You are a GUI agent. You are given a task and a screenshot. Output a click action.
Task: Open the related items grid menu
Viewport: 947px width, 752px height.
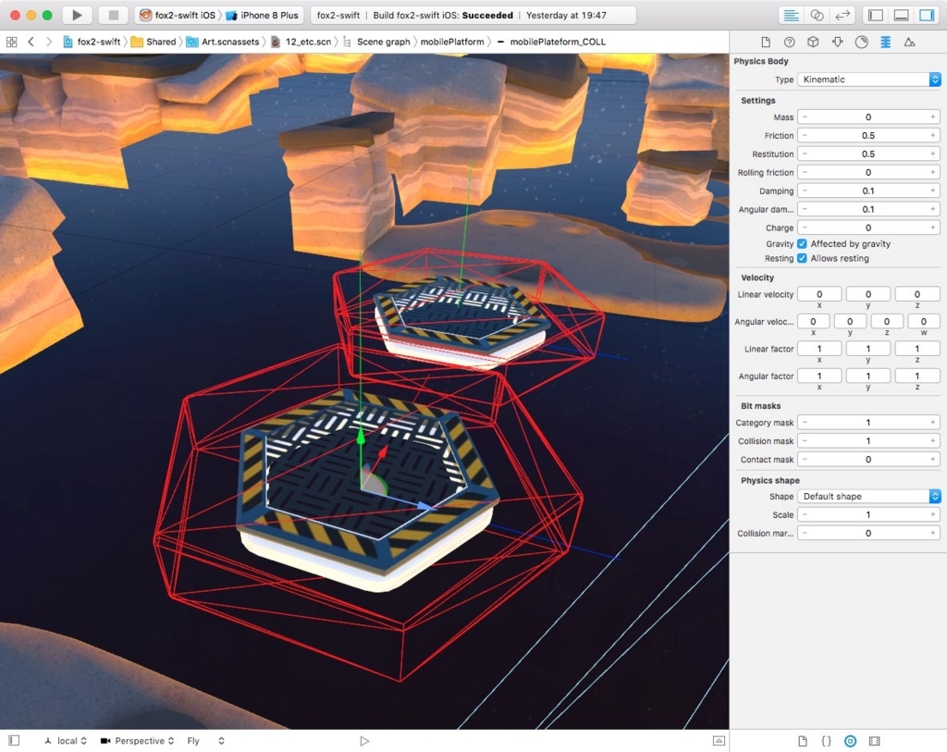click(x=11, y=42)
